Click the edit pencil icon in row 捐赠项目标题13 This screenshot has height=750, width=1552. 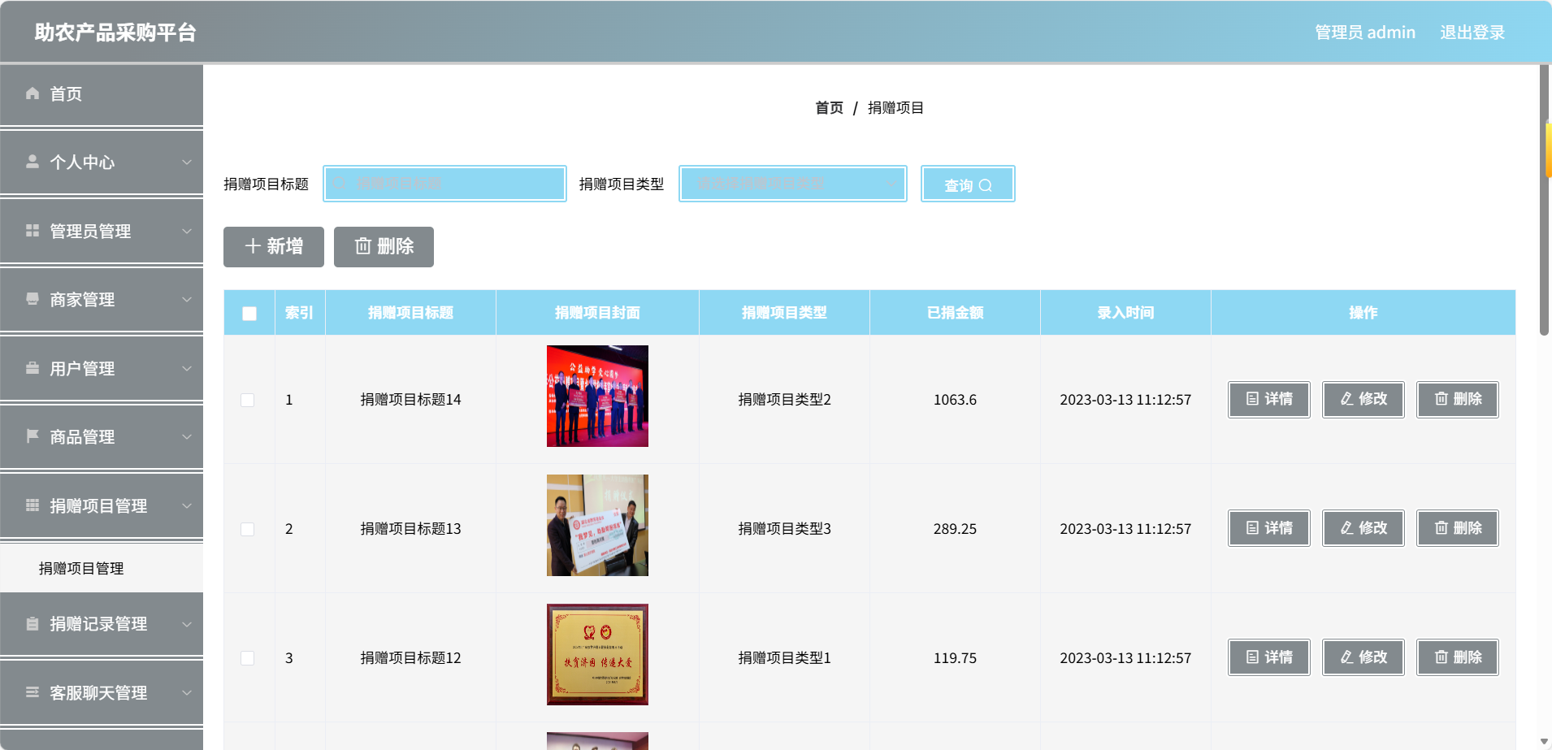pyautogui.click(x=1346, y=528)
